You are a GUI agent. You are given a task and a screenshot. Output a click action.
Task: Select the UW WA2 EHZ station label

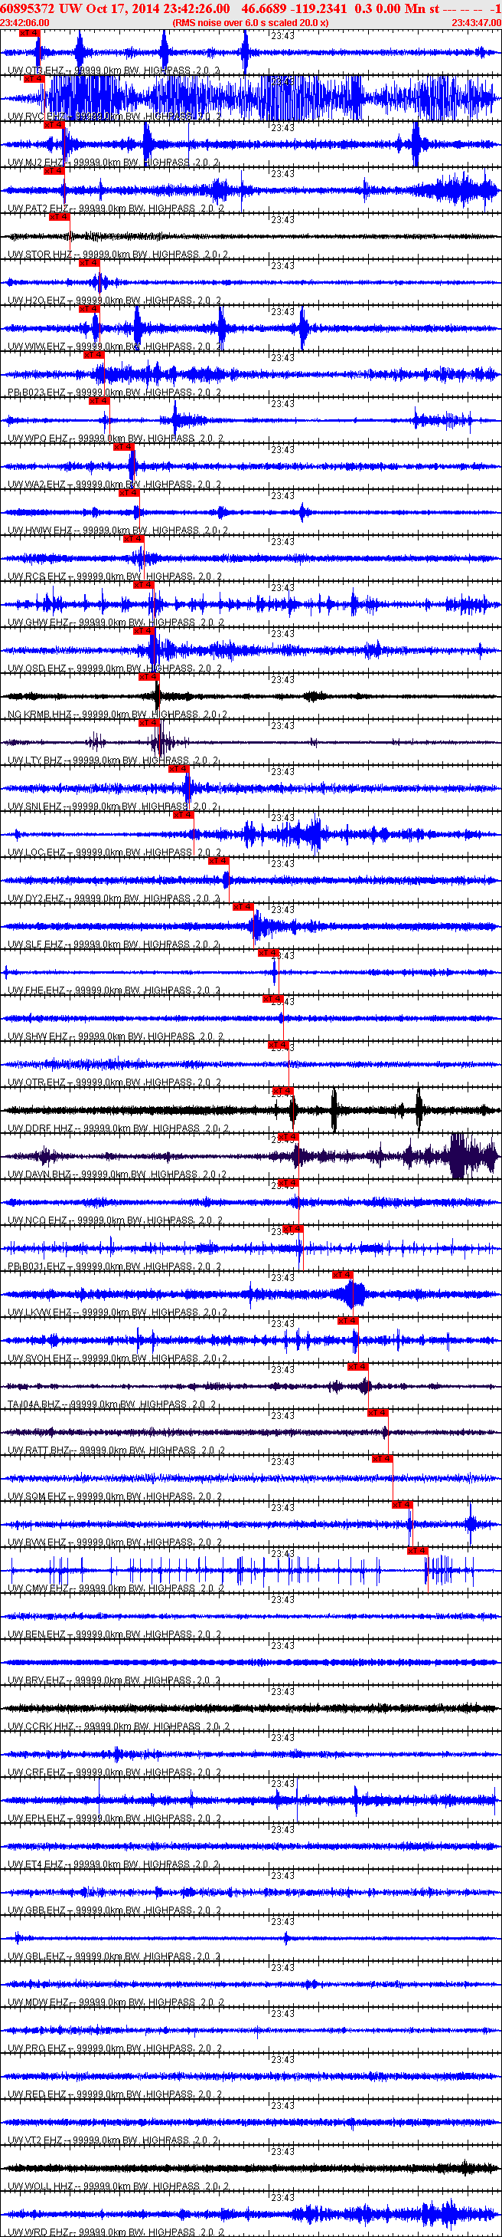pos(115,485)
